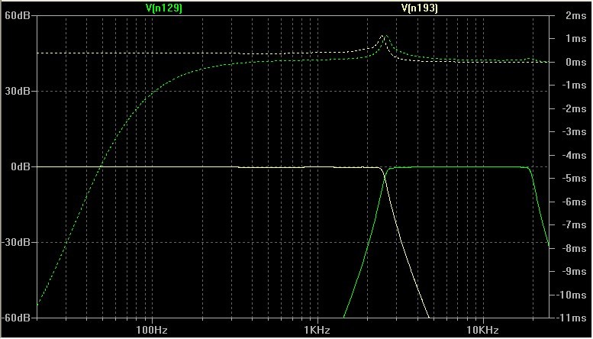
Task: Click the -1ms right axis label
Action: coord(573,86)
